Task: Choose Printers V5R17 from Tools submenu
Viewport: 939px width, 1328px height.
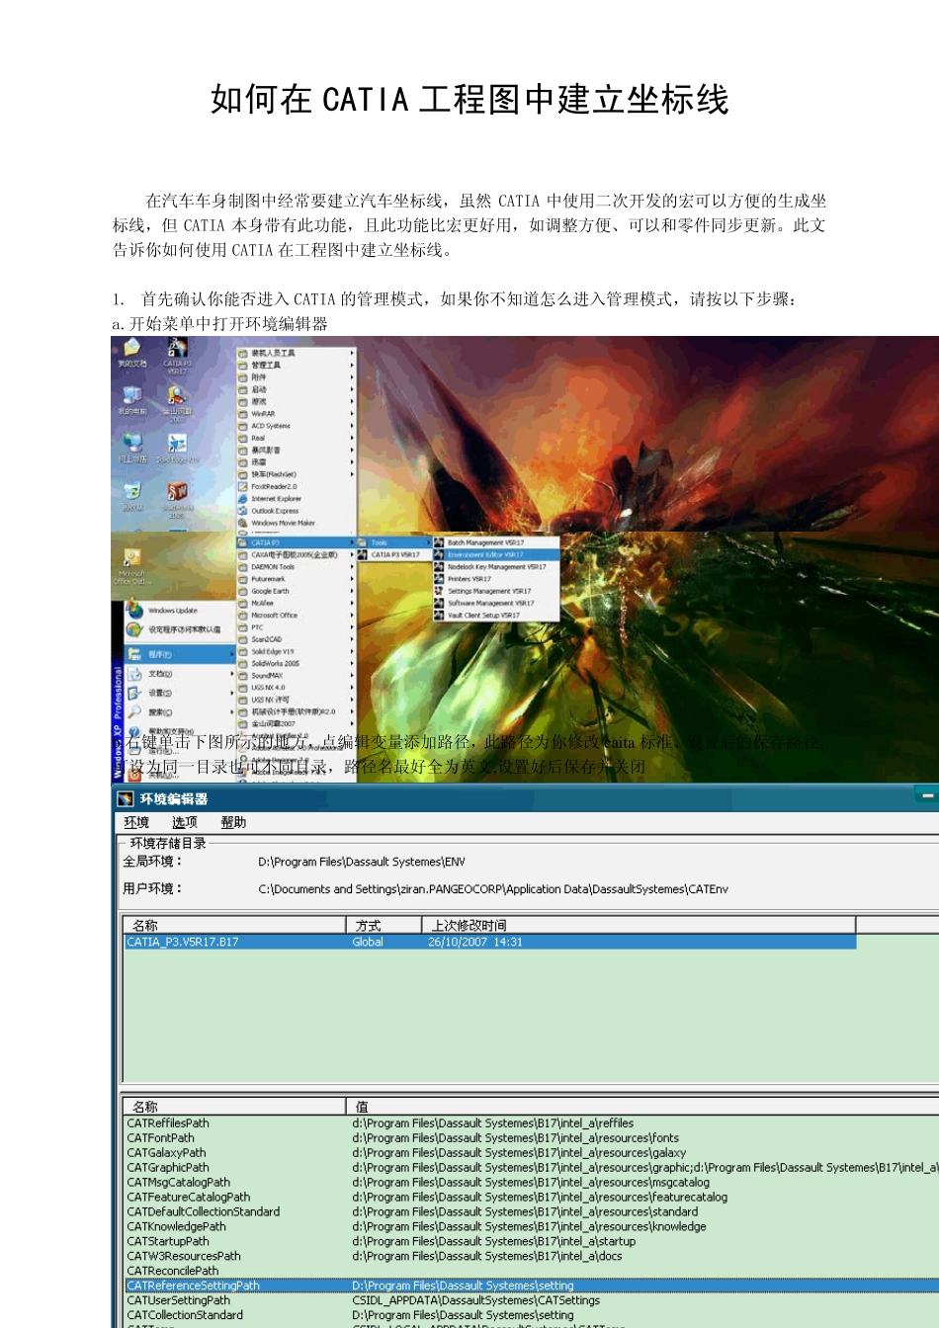Action: [x=496, y=579]
